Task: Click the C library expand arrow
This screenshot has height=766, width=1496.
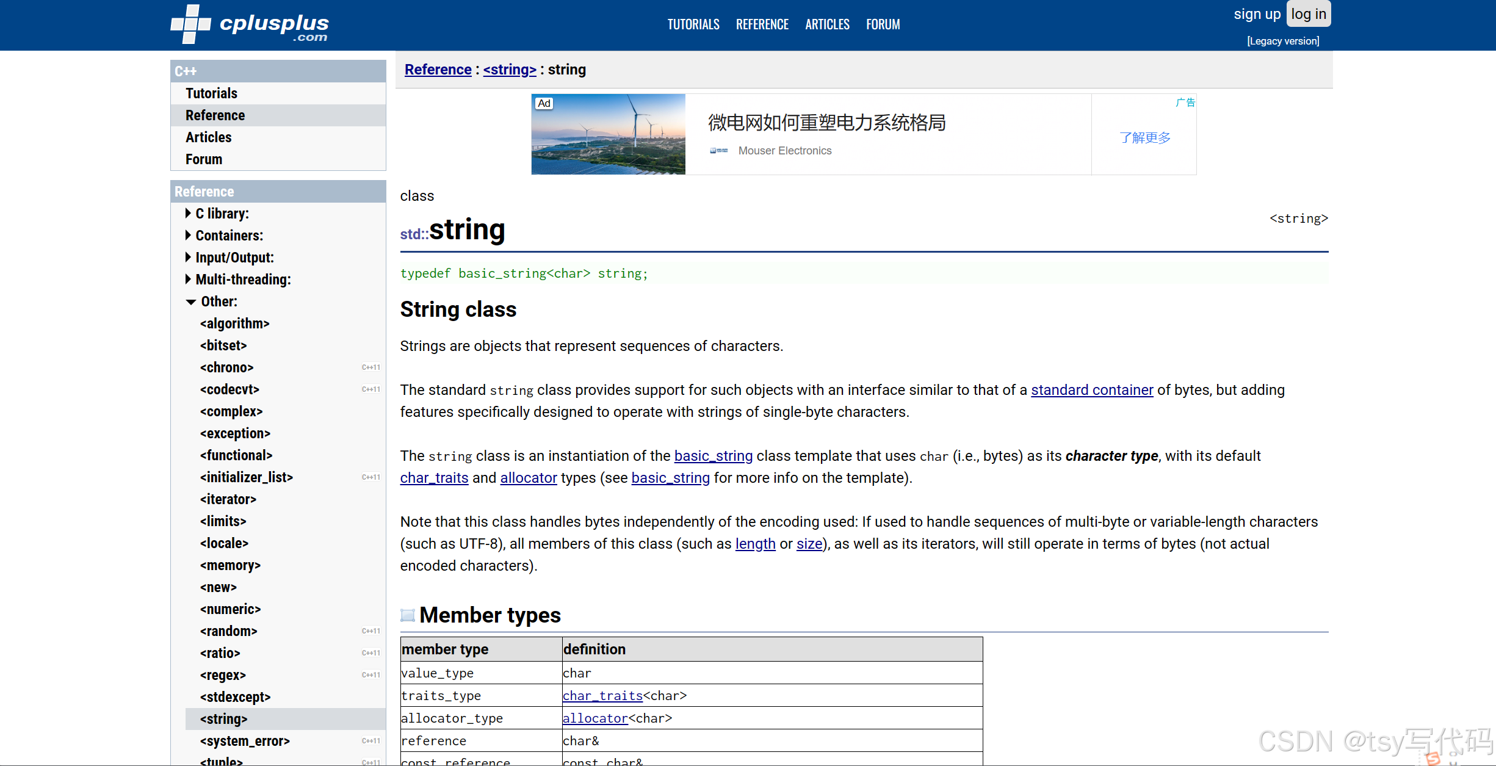Action: [187, 213]
